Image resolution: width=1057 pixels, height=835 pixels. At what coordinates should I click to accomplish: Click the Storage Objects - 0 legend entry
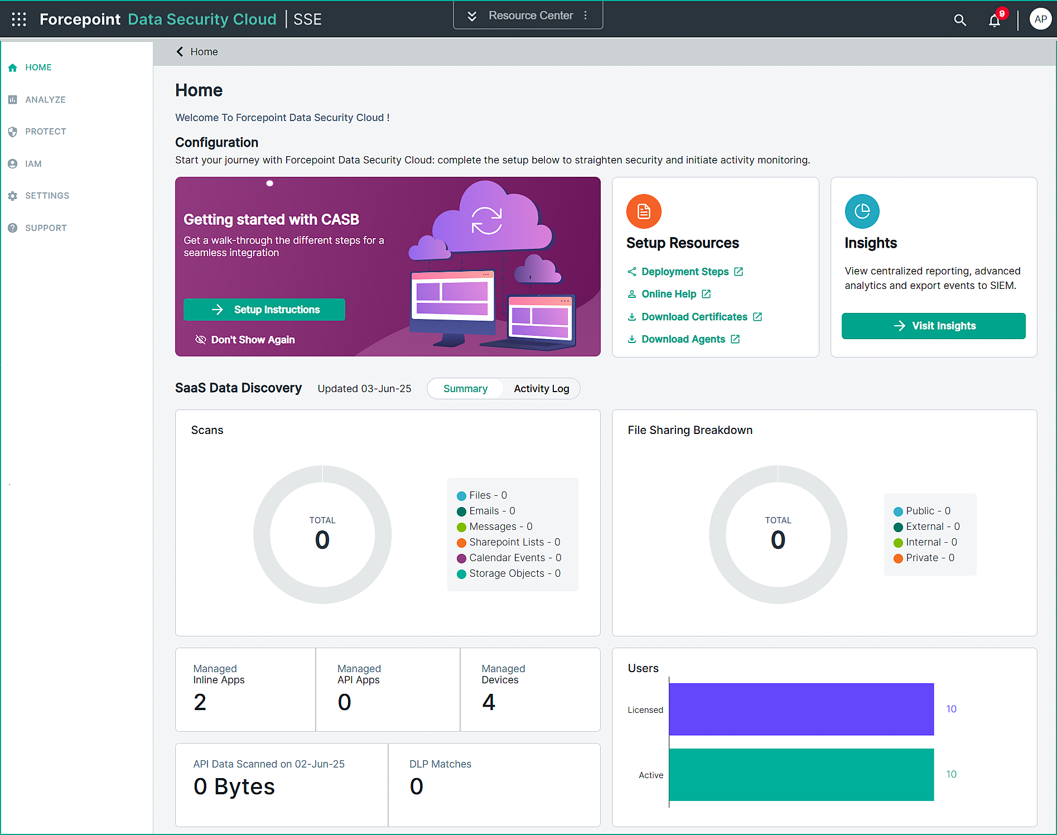(509, 573)
